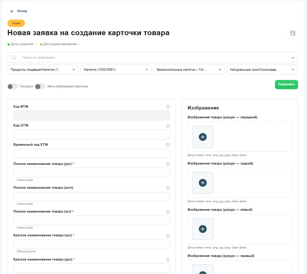
Task: Enable the Госзакуп toggle
Action: click(13, 86)
